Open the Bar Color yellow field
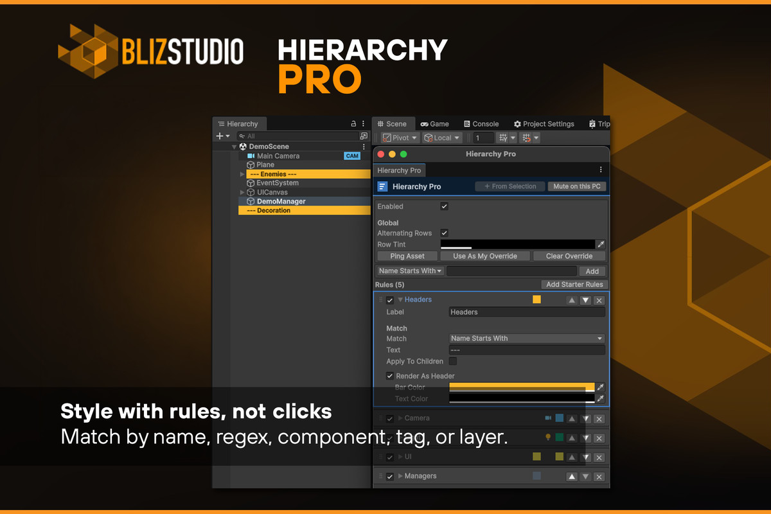The width and height of the screenshot is (771, 514). click(522, 387)
